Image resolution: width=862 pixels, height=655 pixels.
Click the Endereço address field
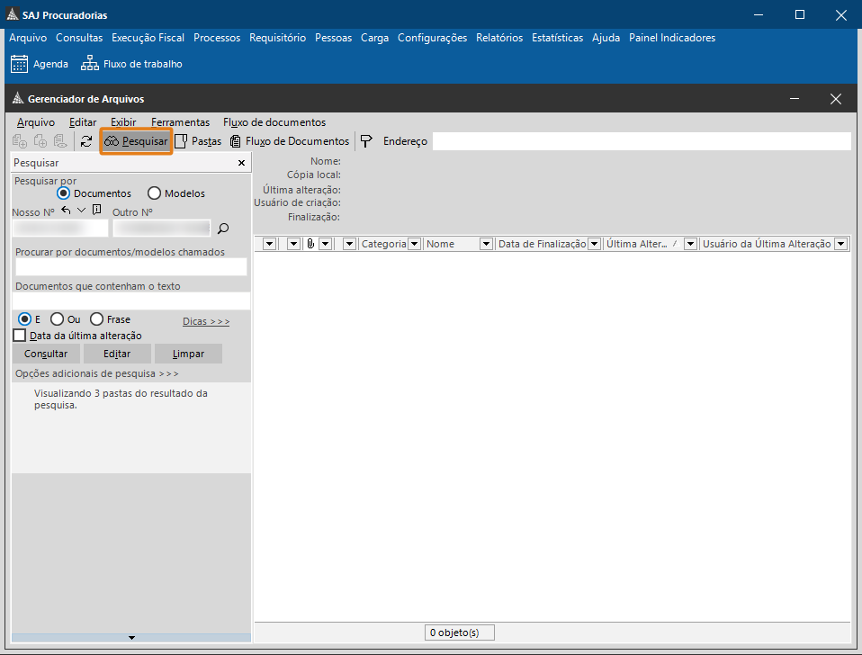click(641, 141)
